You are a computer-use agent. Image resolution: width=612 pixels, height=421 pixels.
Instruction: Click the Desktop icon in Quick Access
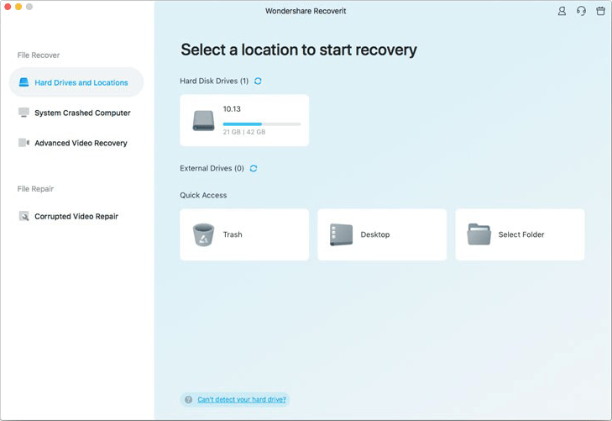coord(341,234)
